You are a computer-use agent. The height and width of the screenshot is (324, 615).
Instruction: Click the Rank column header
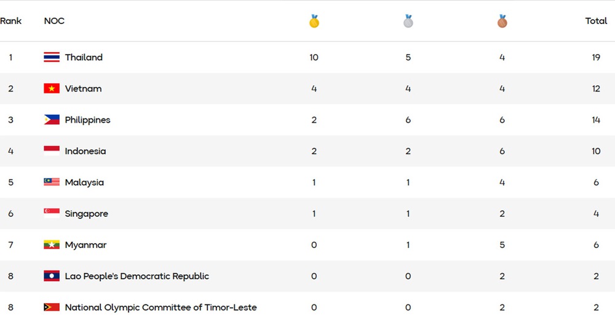[11, 21]
